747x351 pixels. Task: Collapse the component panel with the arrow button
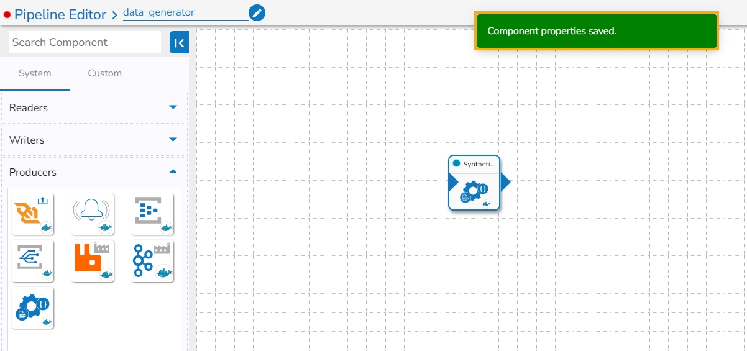point(179,42)
